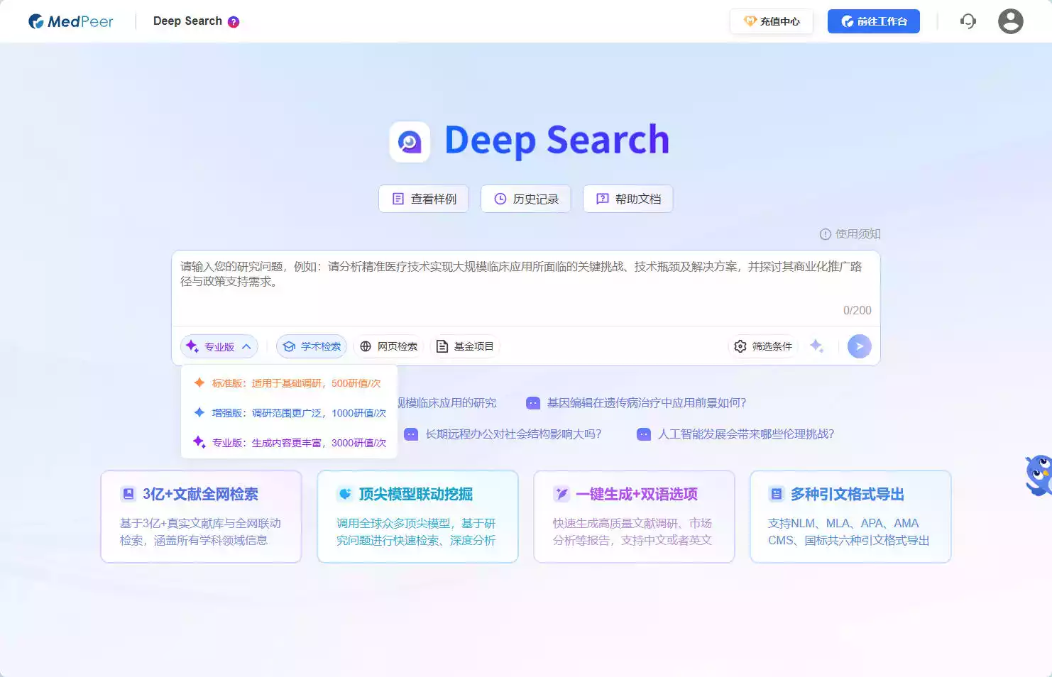Image resolution: width=1052 pixels, height=677 pixels.
Task: Collapse the 专业版 version dropdown
Action: 219,346
